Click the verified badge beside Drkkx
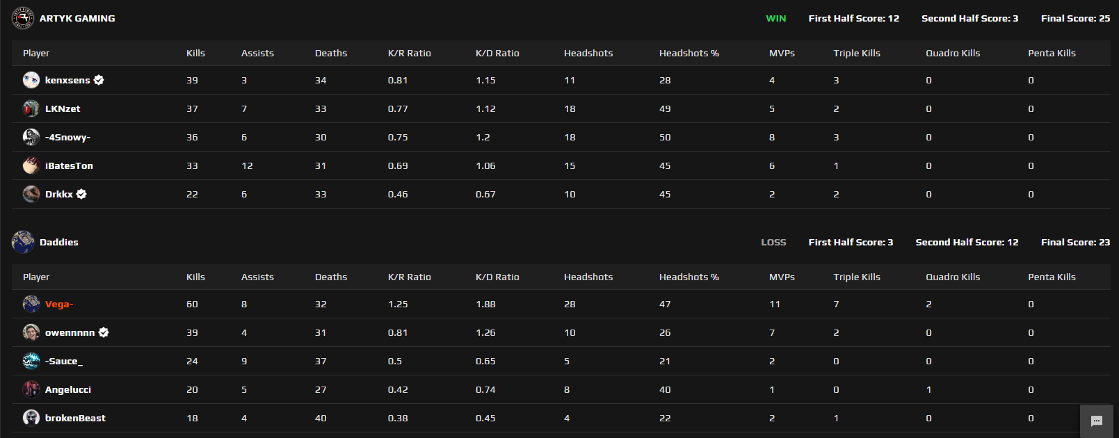Screen dimensions: 1119x438 point(81,194)
